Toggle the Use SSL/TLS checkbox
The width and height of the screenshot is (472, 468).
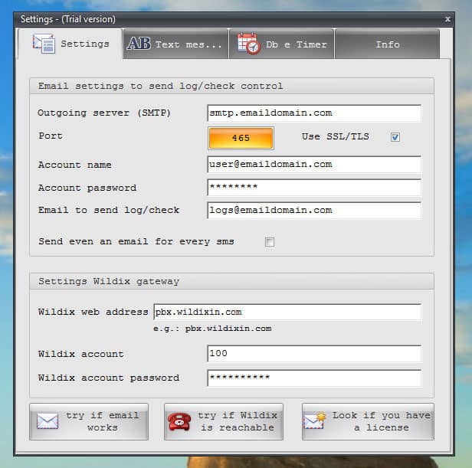pyautogui.click(x=395, y=137)
